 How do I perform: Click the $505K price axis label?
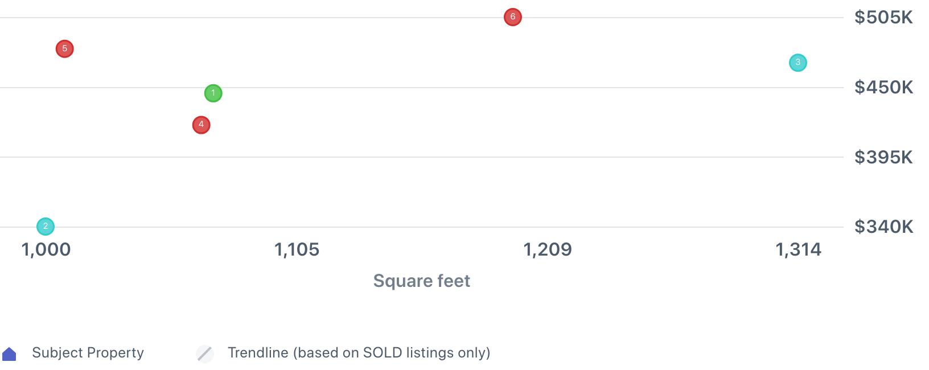click(883, 18)
